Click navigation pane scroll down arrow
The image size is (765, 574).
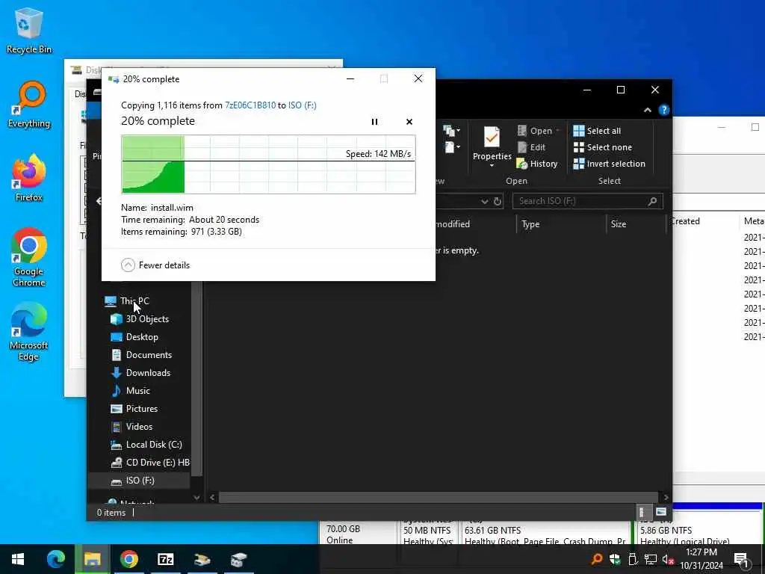click(x=196, y=498)
